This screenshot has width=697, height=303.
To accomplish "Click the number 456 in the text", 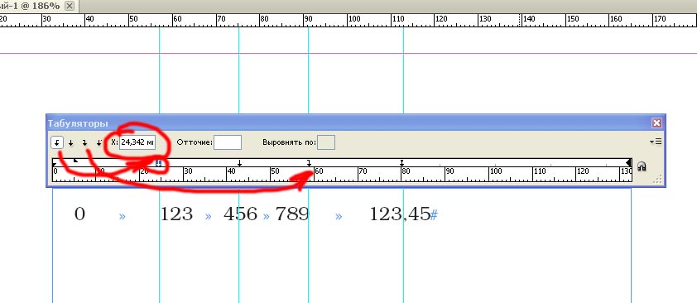I will coord(241,214).
